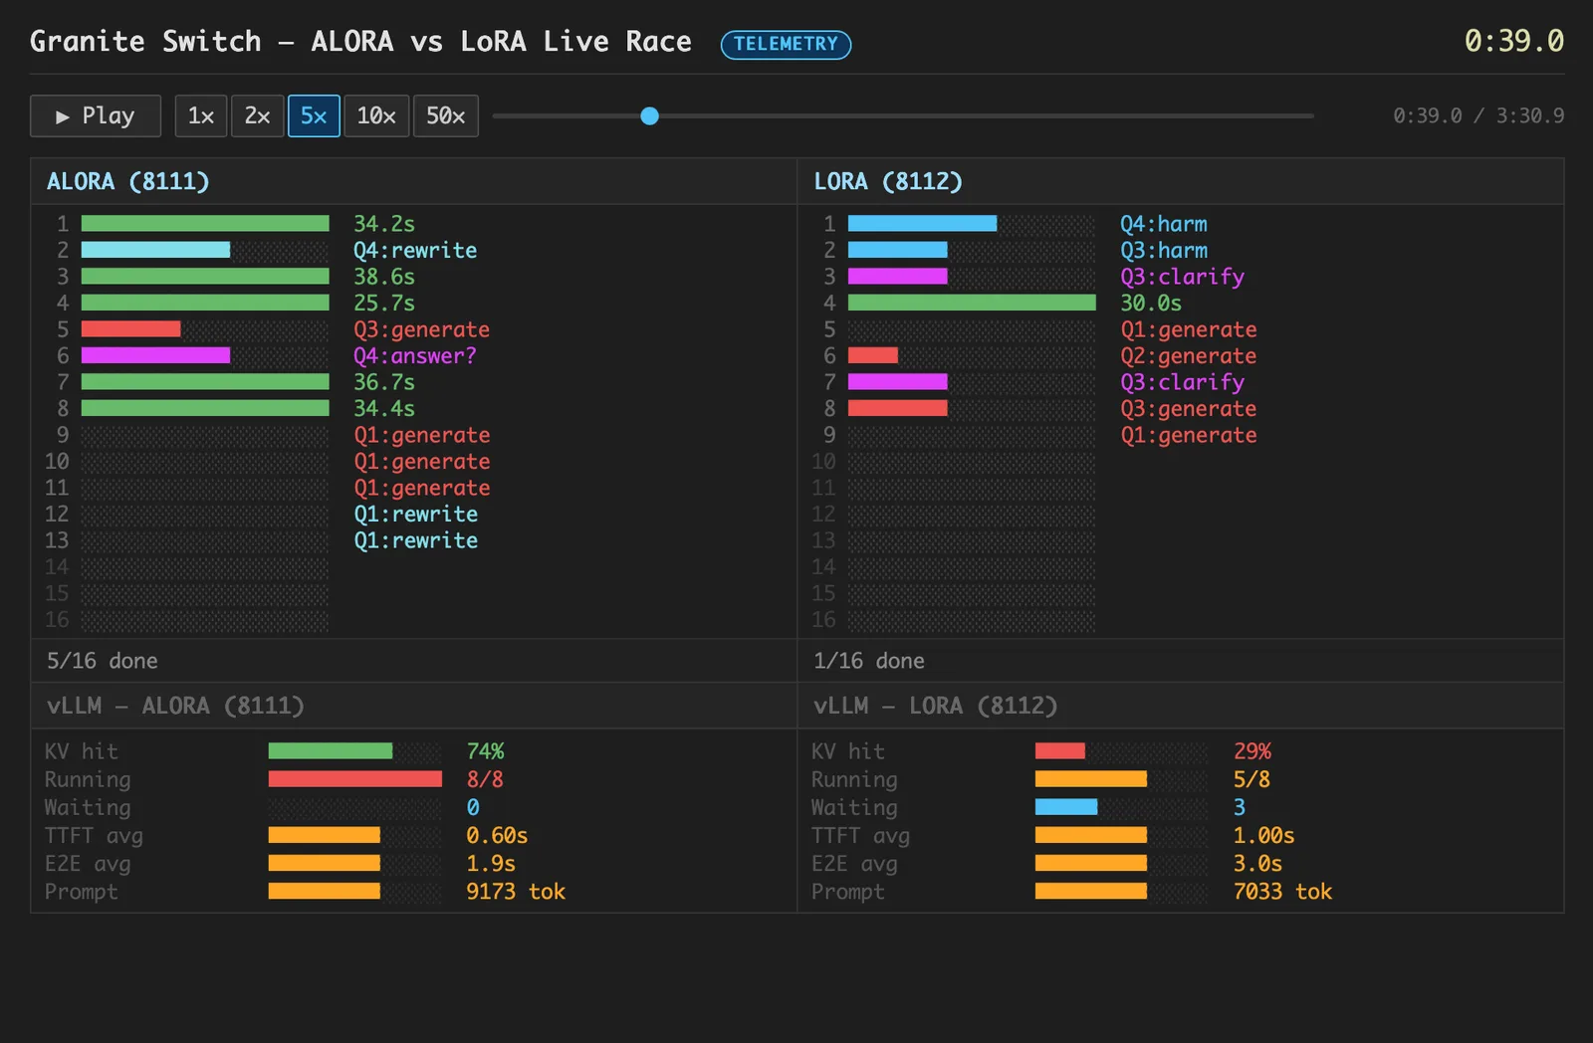Set playback speed to 1x
Screen dimensions: 1593x1043
tap(201, 115)
